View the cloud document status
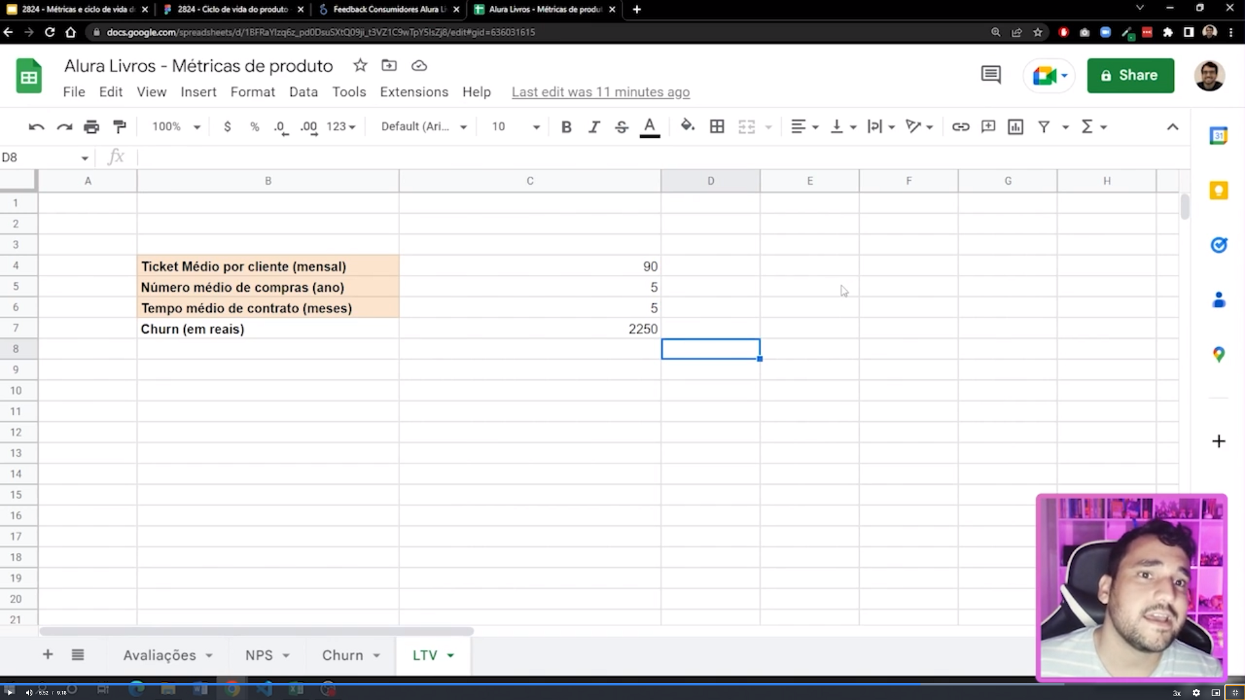The width and height of the screenshot is (1245, 700). pyautogui.click(x=419, y=65)
